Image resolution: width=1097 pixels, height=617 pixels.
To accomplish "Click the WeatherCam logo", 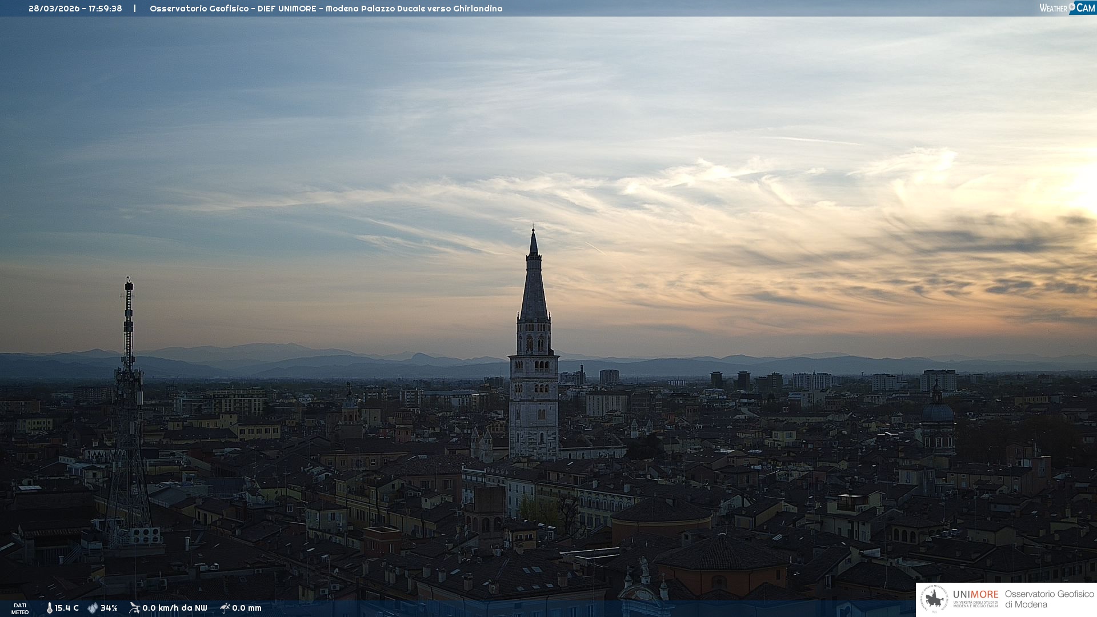I will point(1067,8).
